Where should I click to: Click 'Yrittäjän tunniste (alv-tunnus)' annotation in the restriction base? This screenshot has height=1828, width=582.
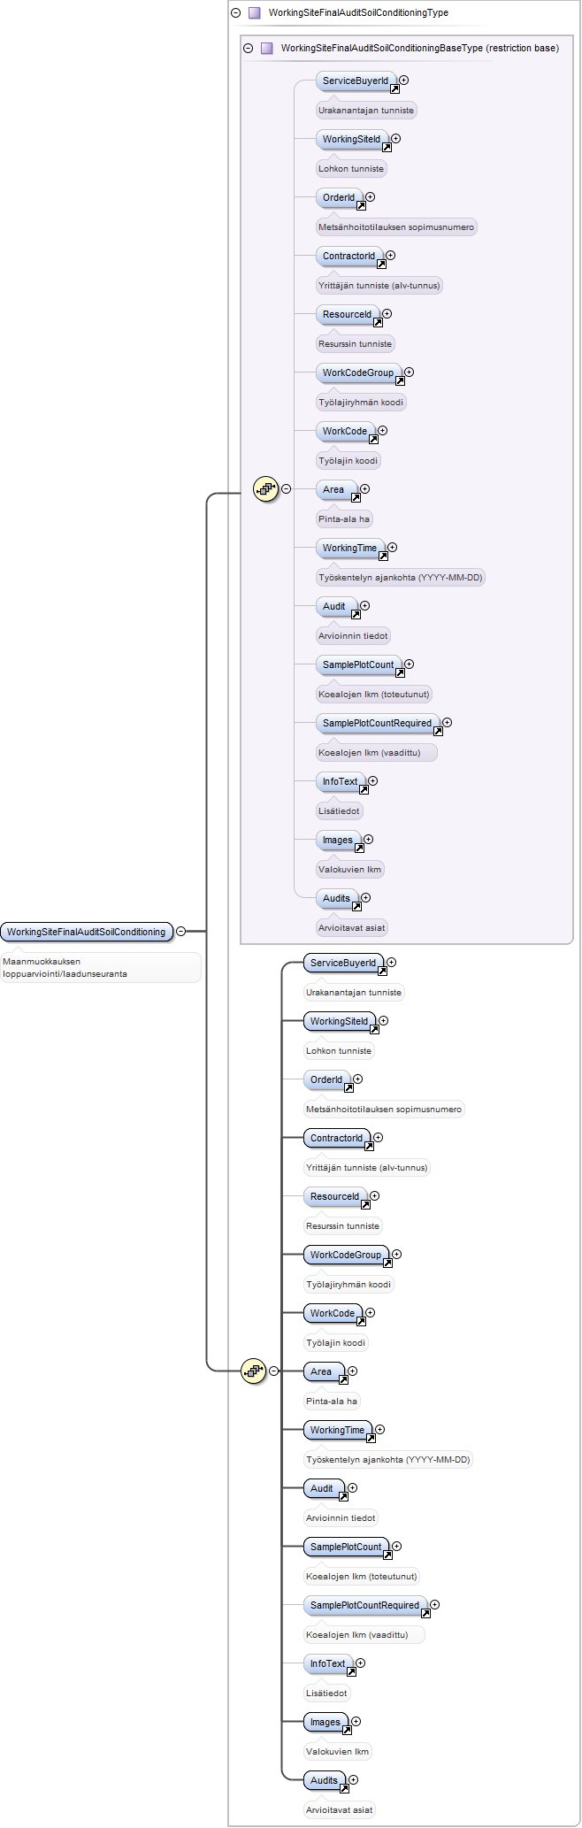pos(379,286)
